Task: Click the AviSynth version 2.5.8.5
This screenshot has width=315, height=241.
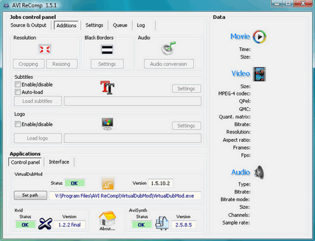Action: (184, 225)
